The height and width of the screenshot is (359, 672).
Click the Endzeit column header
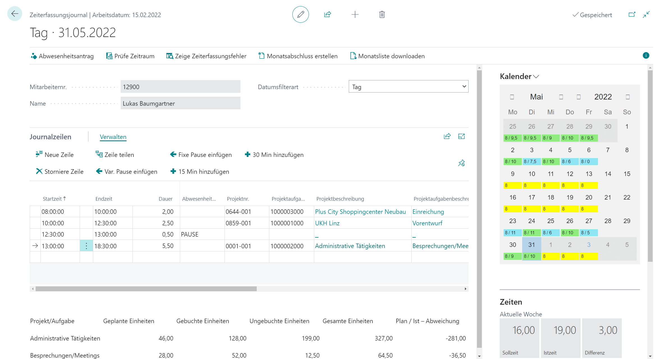point(104,199)
